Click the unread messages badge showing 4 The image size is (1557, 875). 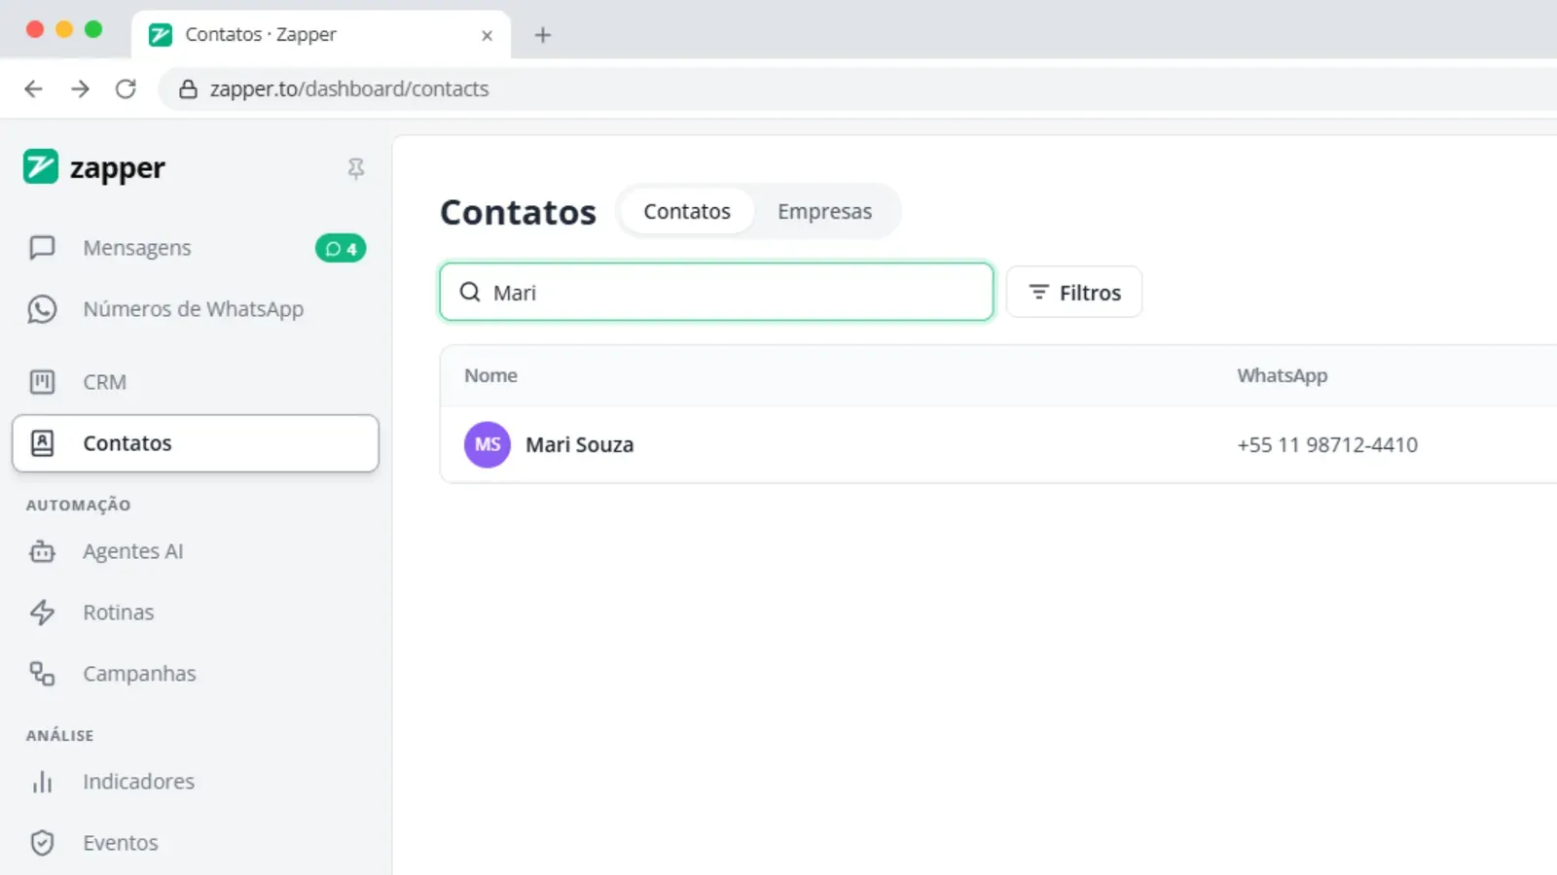[x=341, y=249]
